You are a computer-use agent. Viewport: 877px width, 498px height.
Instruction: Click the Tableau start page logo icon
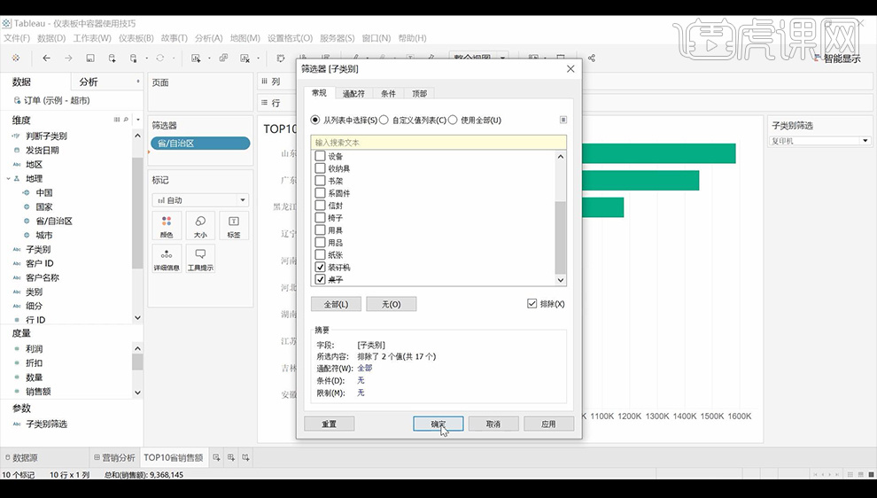tap(16, 58)
